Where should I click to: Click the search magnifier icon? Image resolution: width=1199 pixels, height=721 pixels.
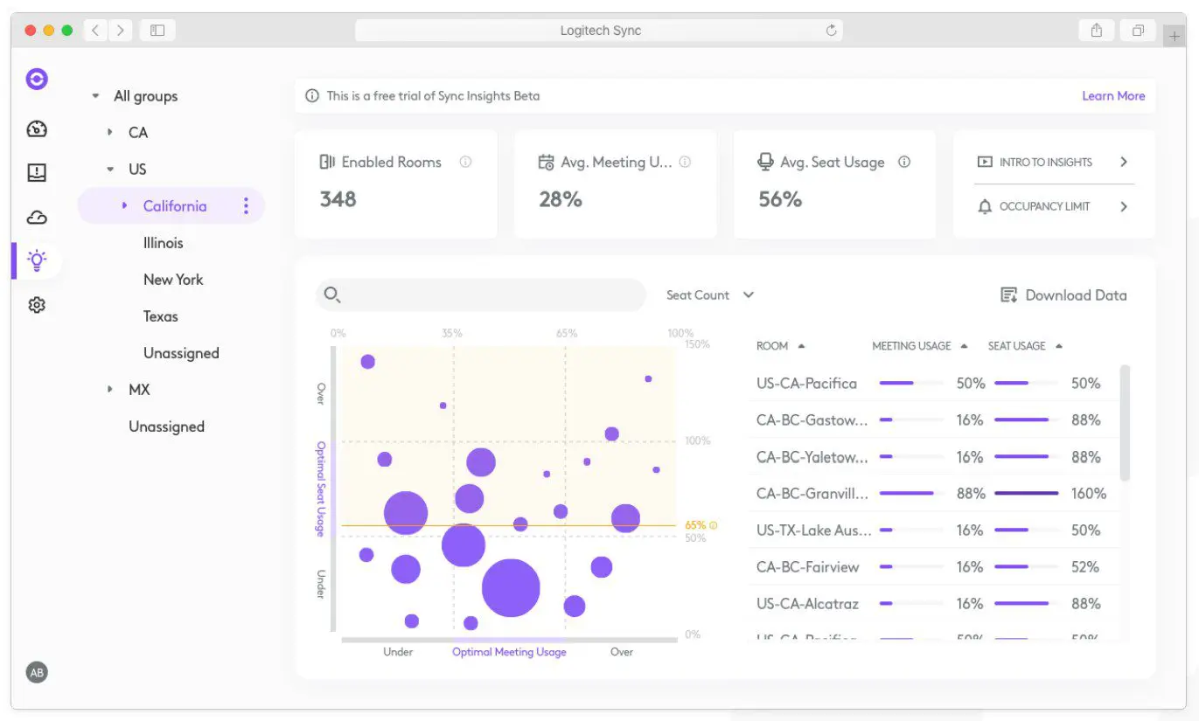[331, 295]
